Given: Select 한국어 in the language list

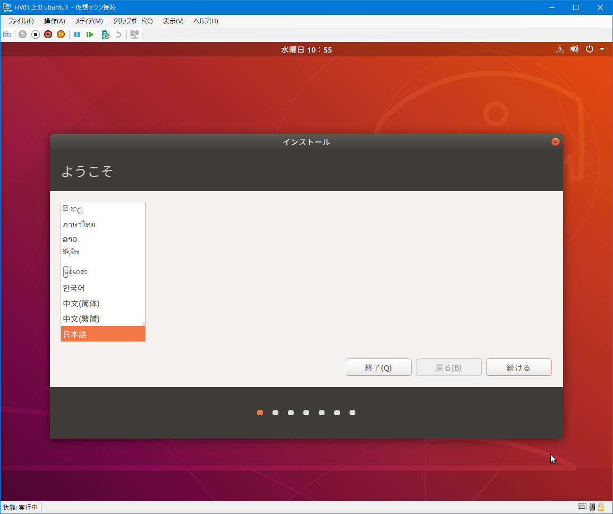Looking at the screenshot, I should click(74, 288).
